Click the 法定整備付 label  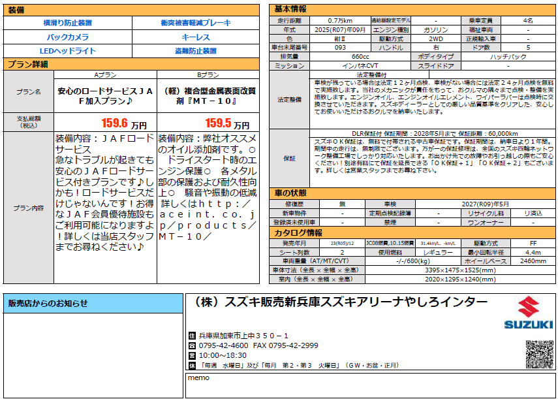[x=371, y=74]
